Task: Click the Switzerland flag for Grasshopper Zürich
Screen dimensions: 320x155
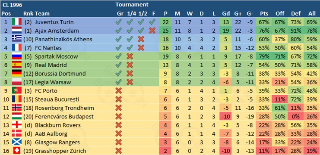Action: pos(17,151)
